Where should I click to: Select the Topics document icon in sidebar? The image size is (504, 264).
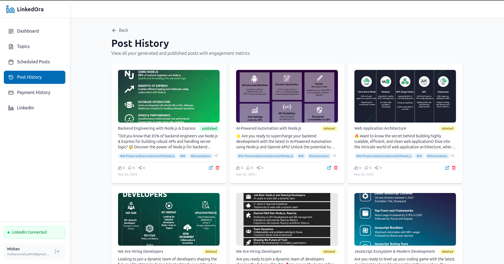point(11,46)
